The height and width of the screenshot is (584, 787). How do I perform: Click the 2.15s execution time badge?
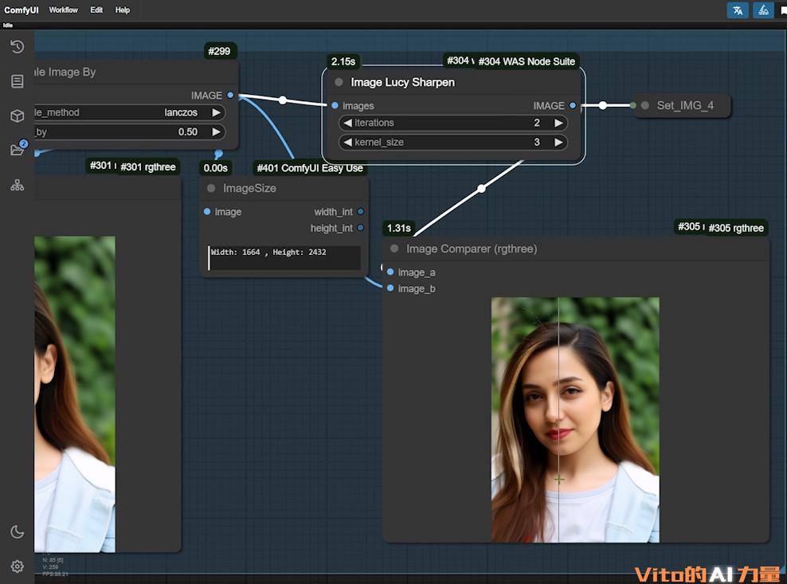343,61
